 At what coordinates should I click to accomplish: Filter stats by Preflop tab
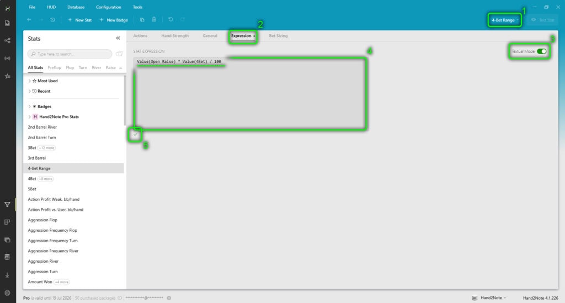click(x=55, y=68)
